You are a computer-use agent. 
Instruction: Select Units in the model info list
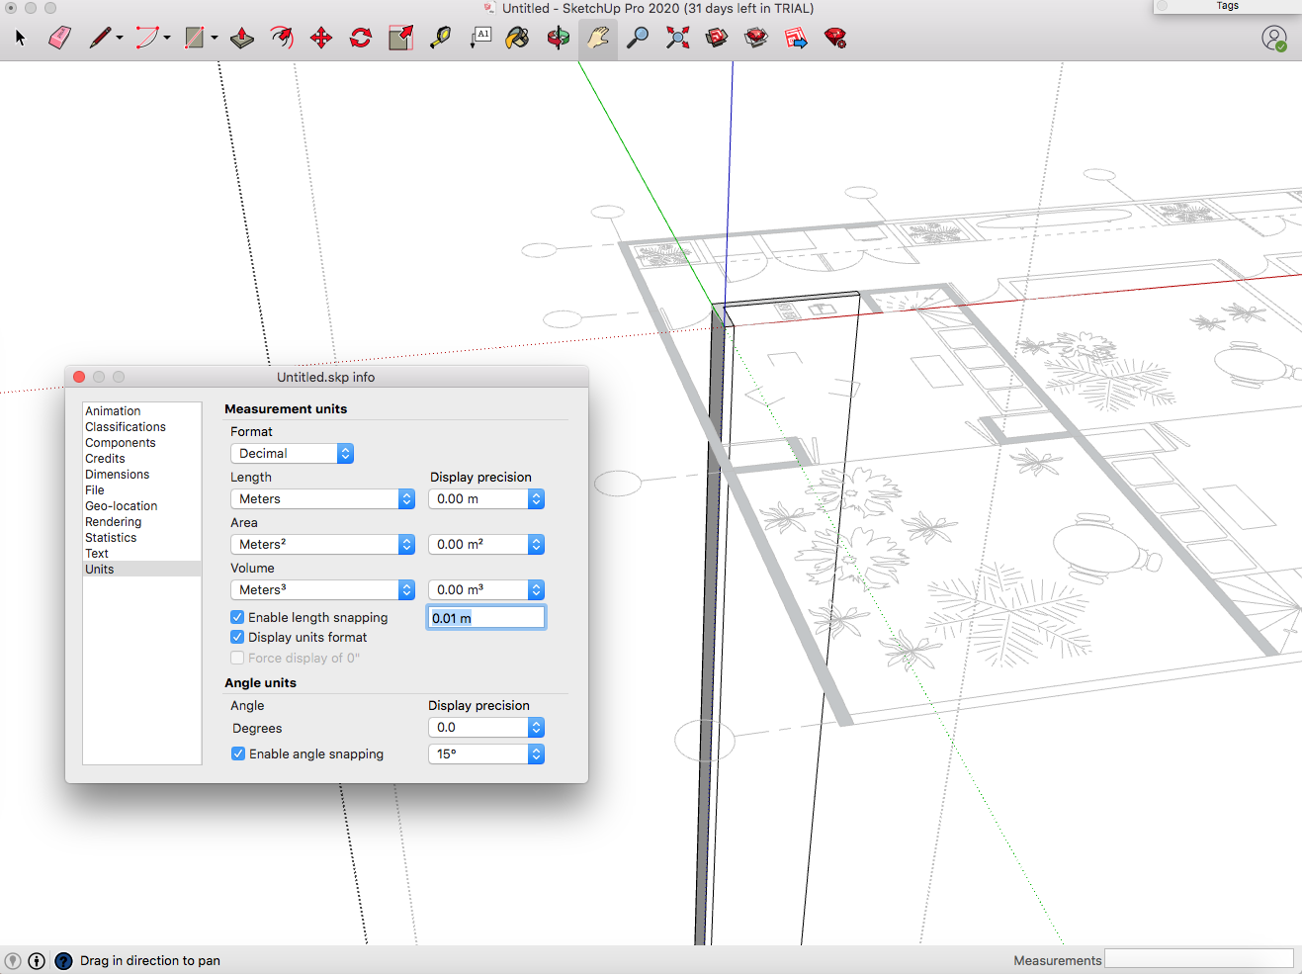click(x=141, y=570)
